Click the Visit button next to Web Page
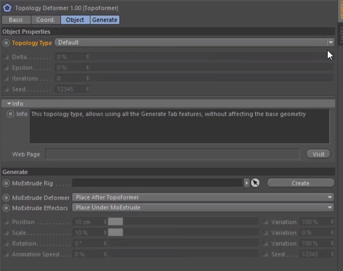 pos(318,154)
